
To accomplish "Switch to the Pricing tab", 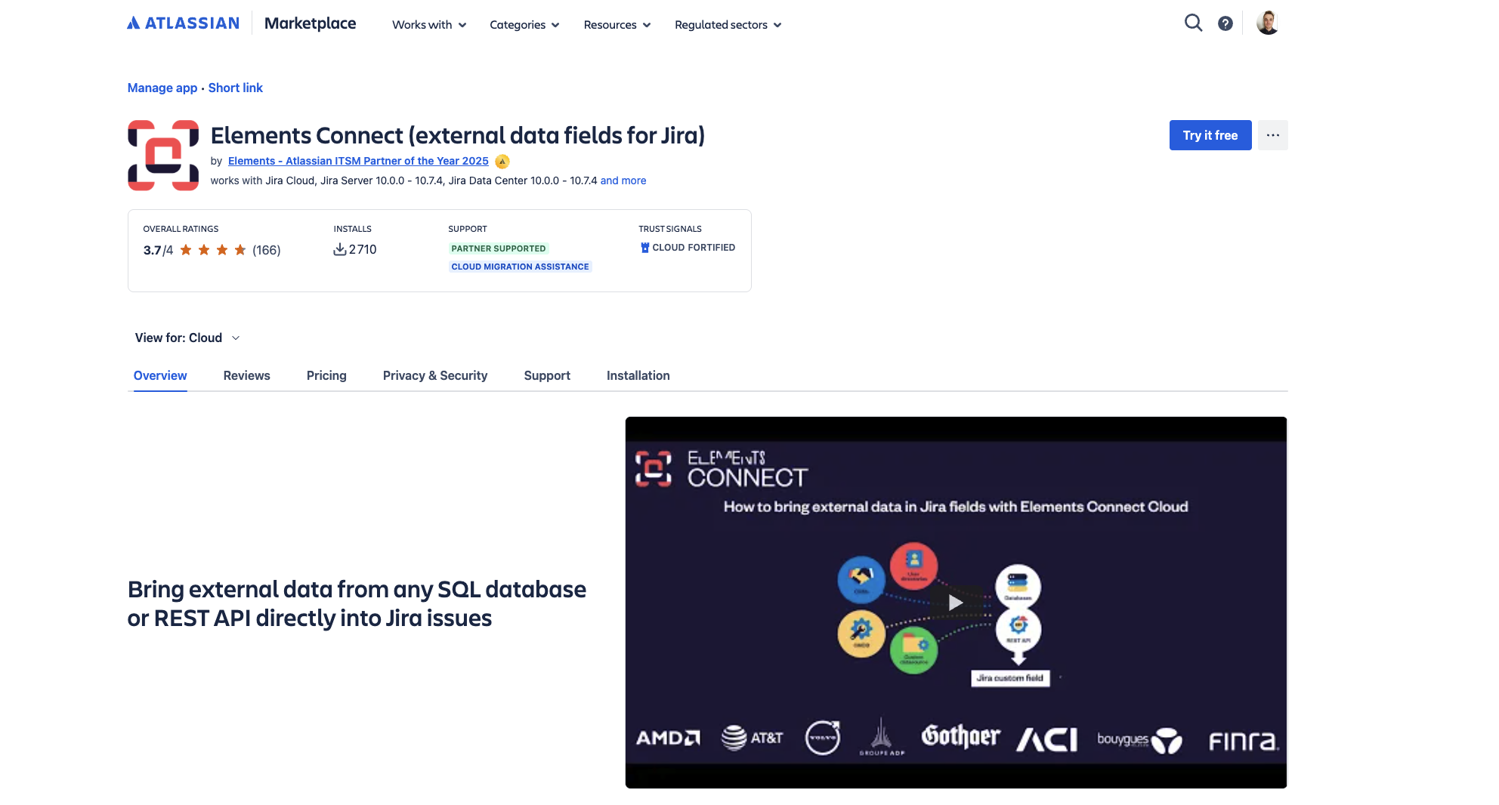I will 326,375.
